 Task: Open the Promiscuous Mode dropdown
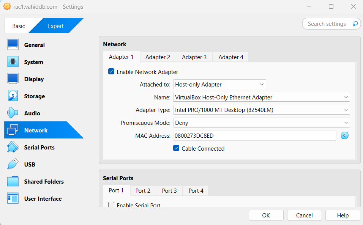click(x=261, y=123)
